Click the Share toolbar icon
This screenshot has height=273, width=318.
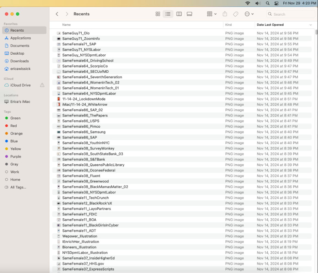(x=225, y=14)
